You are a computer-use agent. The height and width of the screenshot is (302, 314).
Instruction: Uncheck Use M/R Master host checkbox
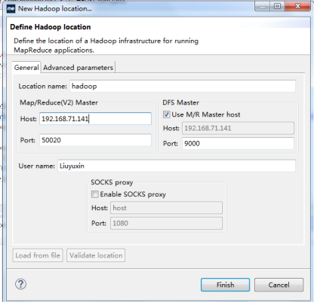coord(167,114)
